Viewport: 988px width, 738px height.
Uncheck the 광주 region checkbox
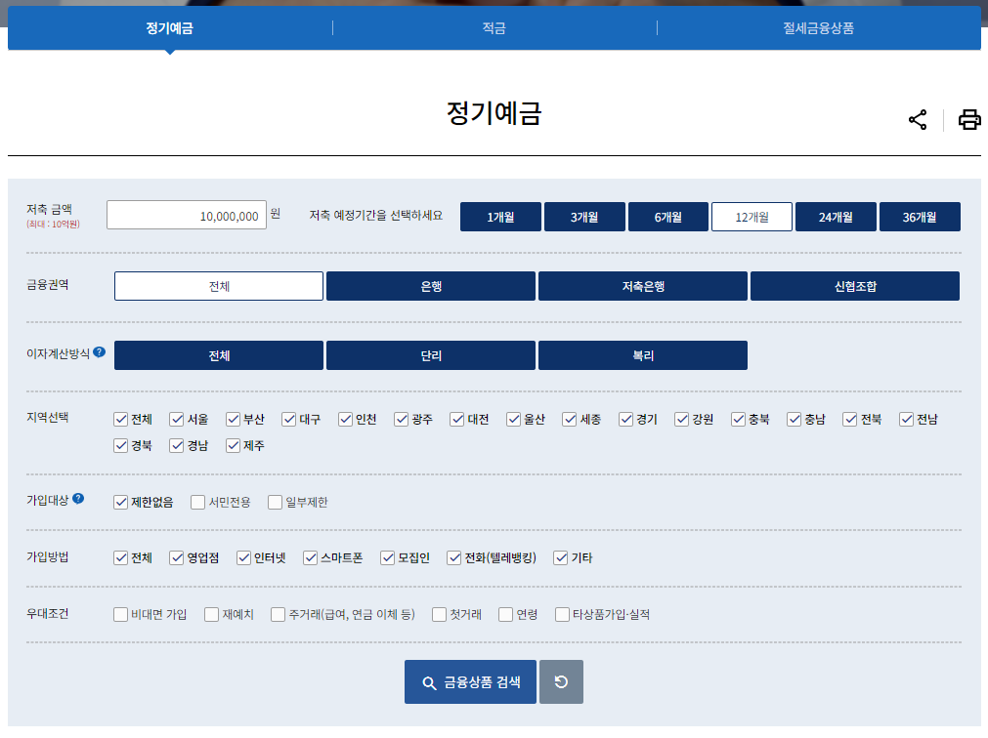[x=402, y=420]
